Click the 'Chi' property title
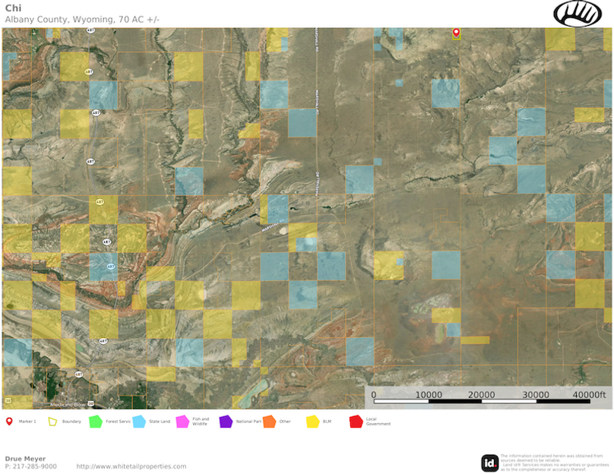 pyautogui.click(x=12, y=8)
